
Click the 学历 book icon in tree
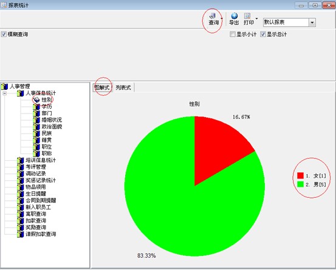coord(36,106)
